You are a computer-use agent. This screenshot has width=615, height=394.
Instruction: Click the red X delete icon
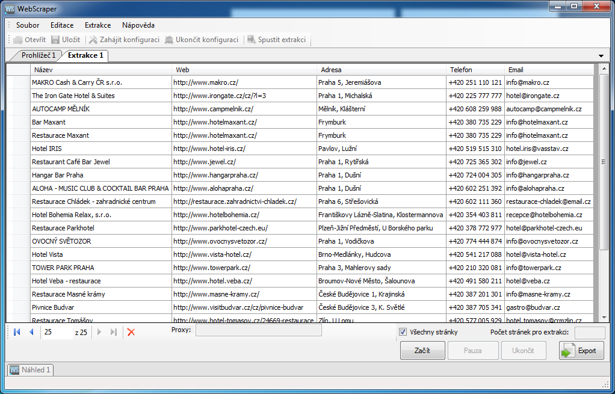[131, 332]
